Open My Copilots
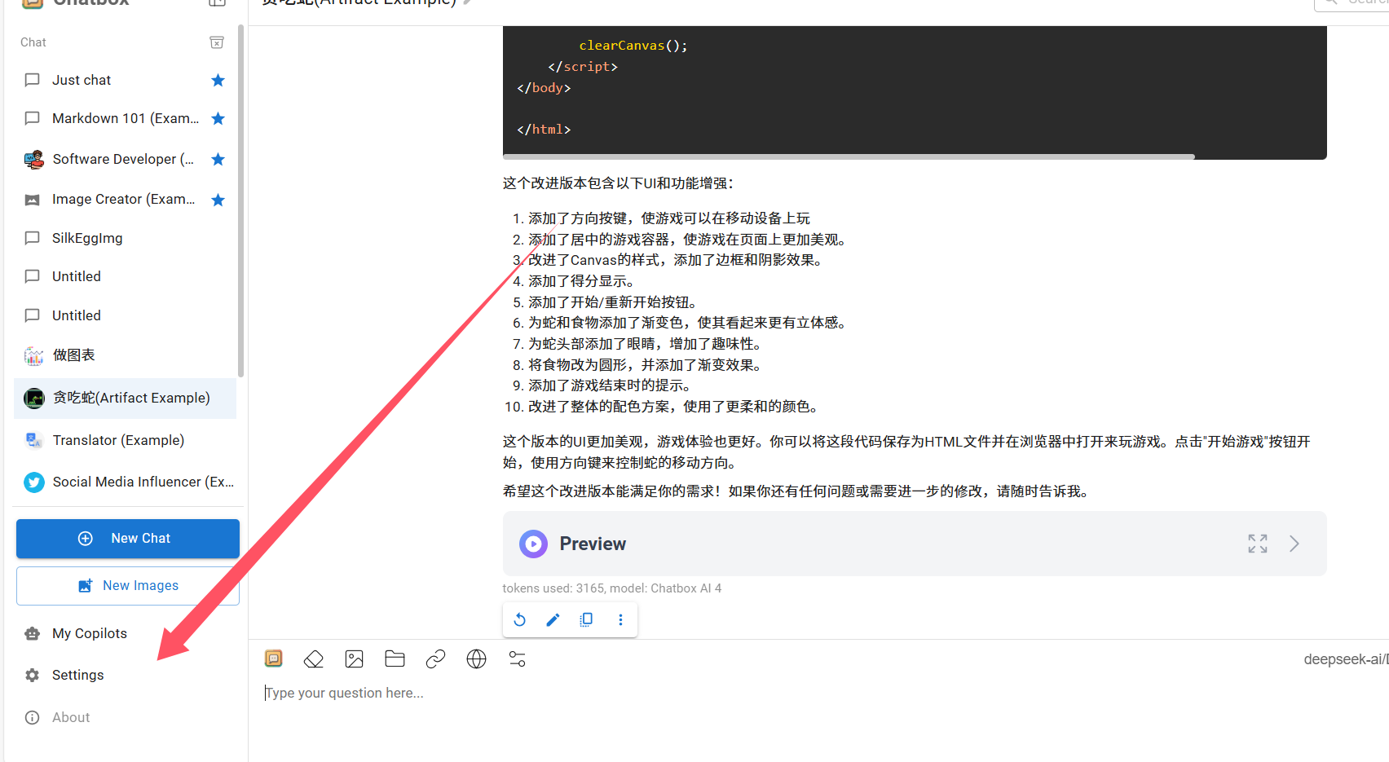 125,633
